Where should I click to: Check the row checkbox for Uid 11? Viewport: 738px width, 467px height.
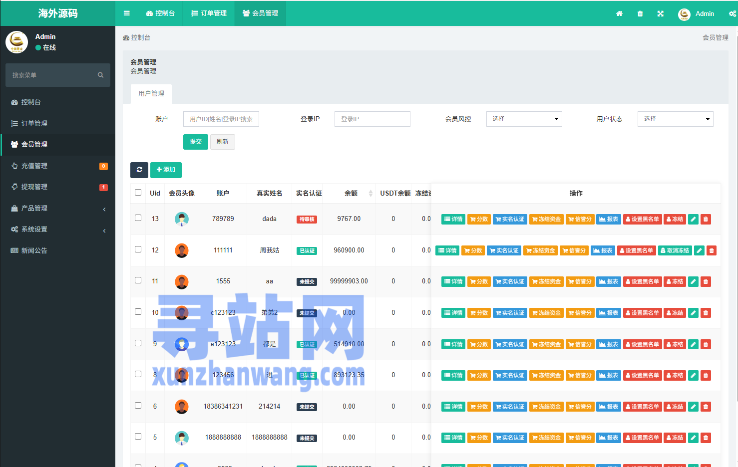point(138,280)
